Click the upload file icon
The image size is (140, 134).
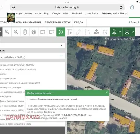pos(96,32)
